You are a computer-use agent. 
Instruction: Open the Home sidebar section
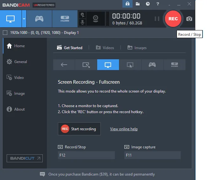pyautogui.click(x=25, y=46)
